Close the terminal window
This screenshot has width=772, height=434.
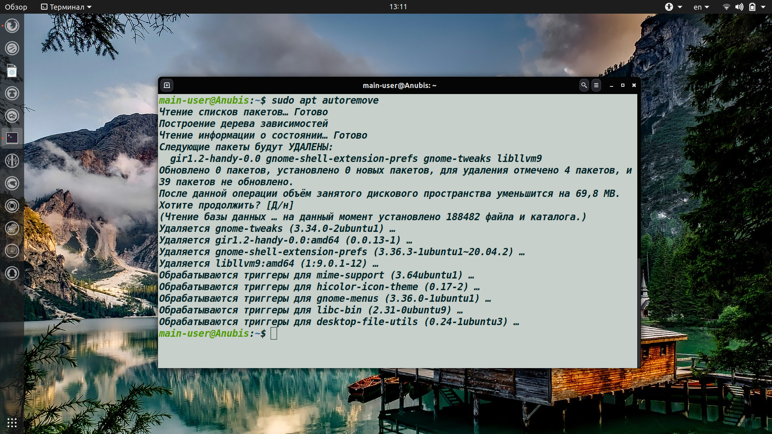point(634,85)
